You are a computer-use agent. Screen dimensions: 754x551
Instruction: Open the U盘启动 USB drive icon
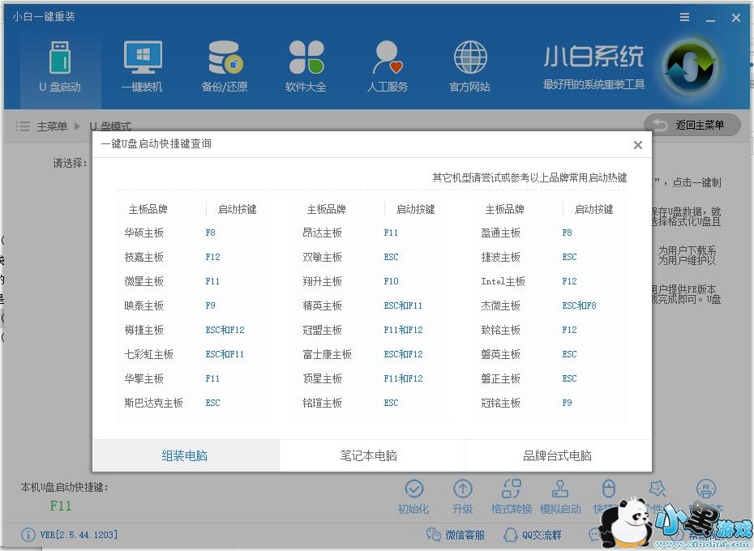tap(61, 58)
